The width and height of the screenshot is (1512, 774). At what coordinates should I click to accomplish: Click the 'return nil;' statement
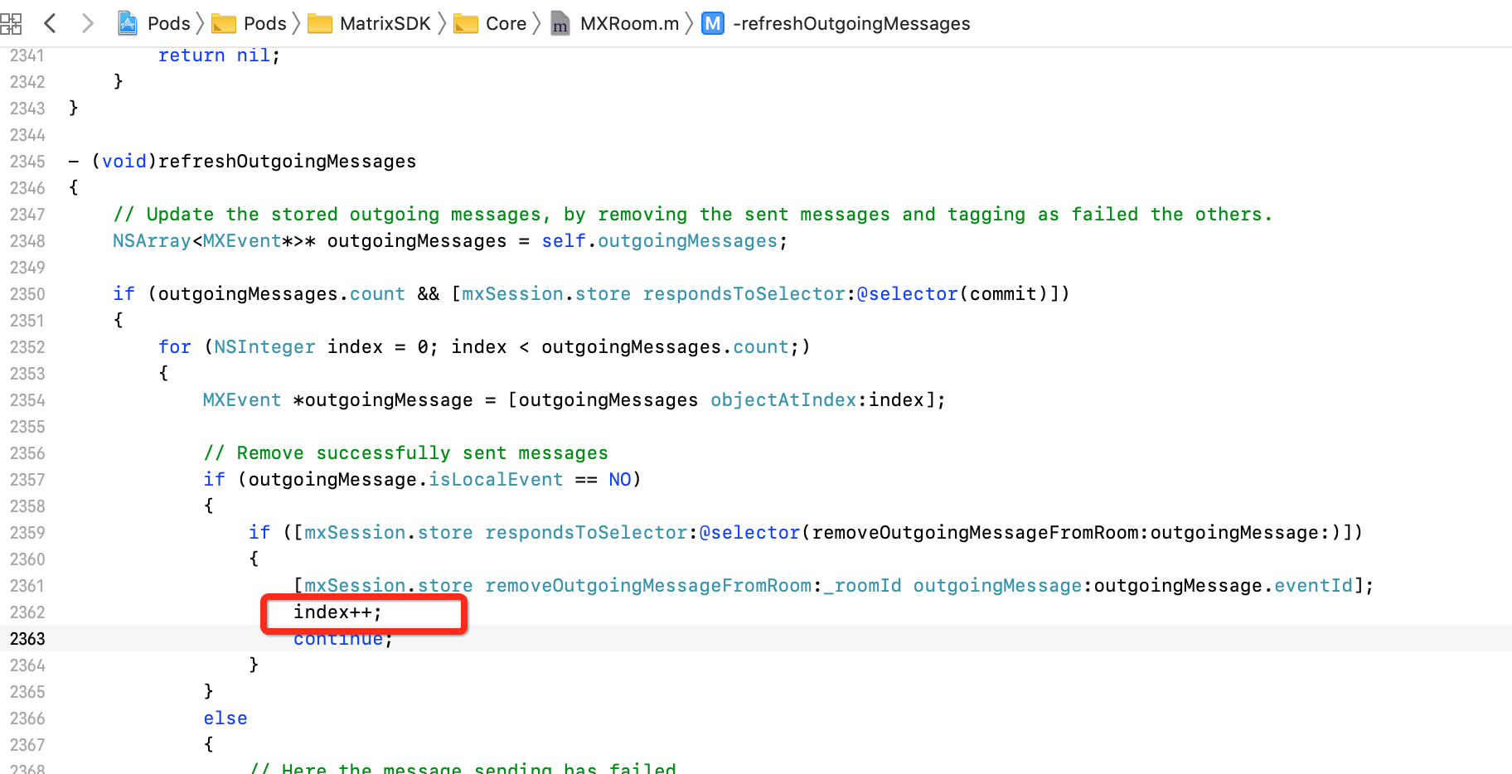(x=220, y=56)
